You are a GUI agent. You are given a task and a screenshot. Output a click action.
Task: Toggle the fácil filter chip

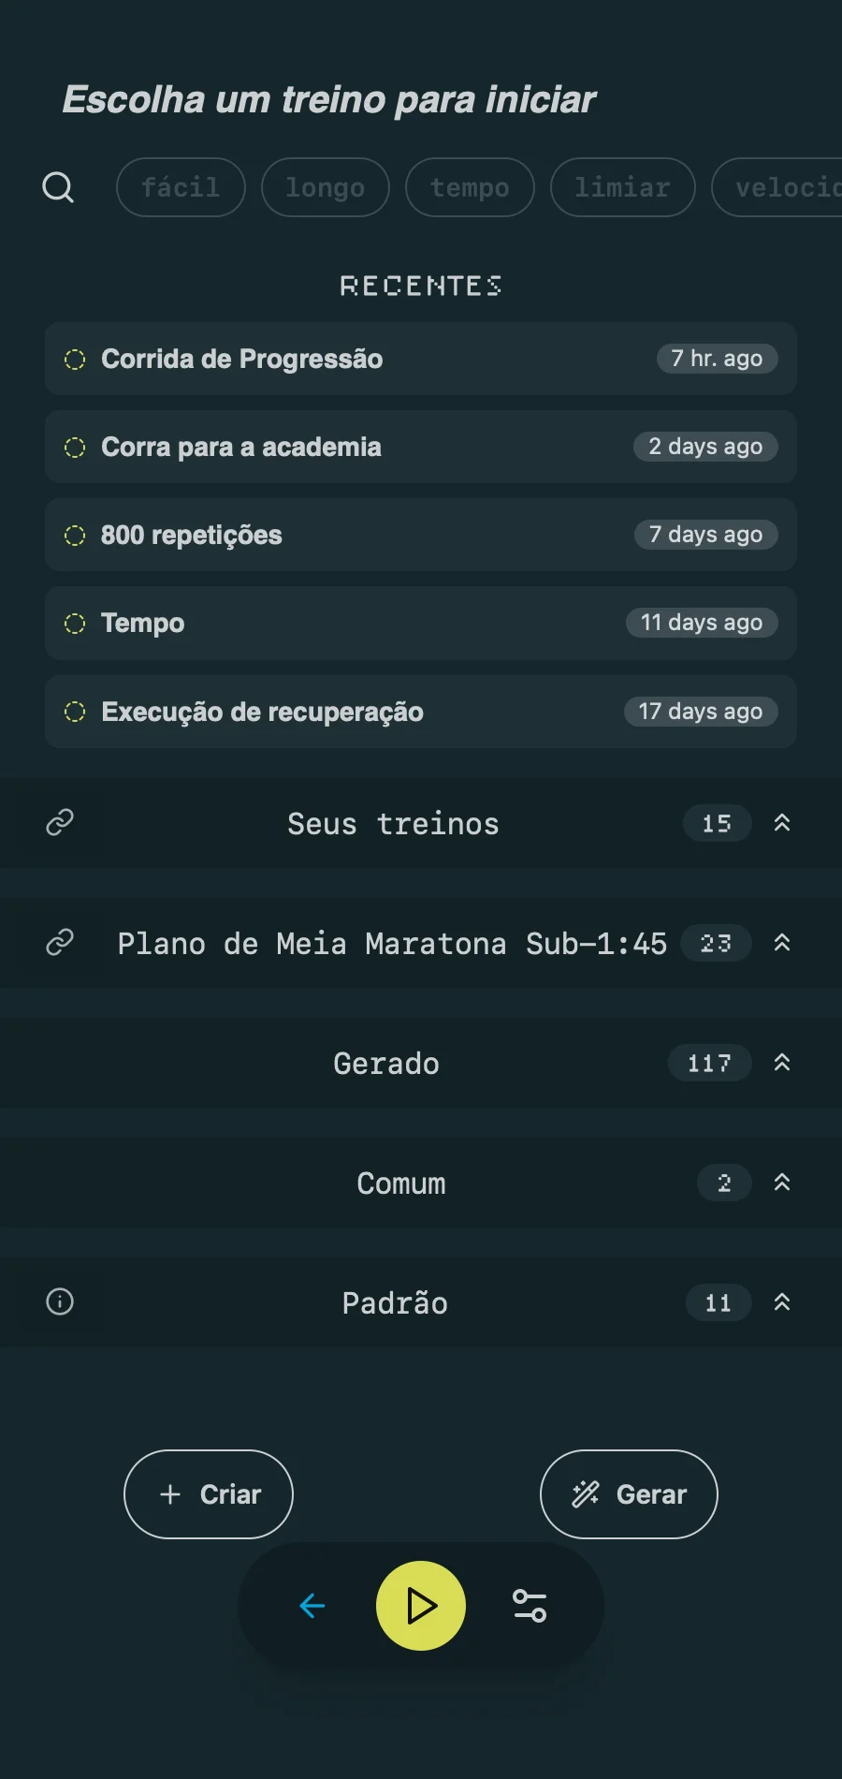point(181,187)
